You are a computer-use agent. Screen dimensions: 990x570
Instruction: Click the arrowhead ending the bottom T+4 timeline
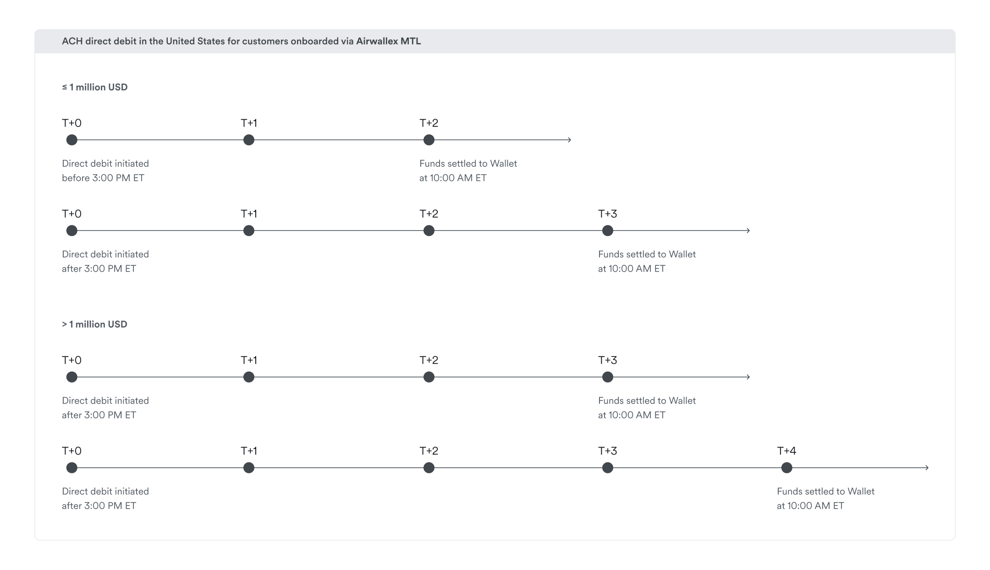point(927,468)
